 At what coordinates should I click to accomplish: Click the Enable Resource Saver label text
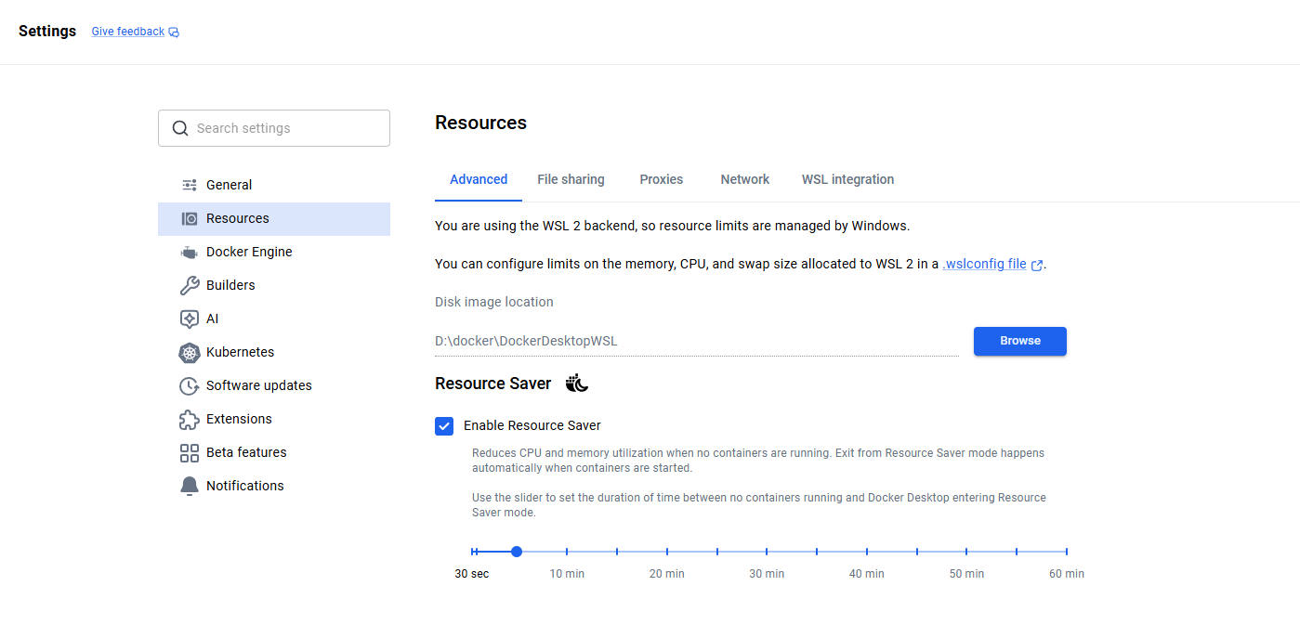[532, 425]
